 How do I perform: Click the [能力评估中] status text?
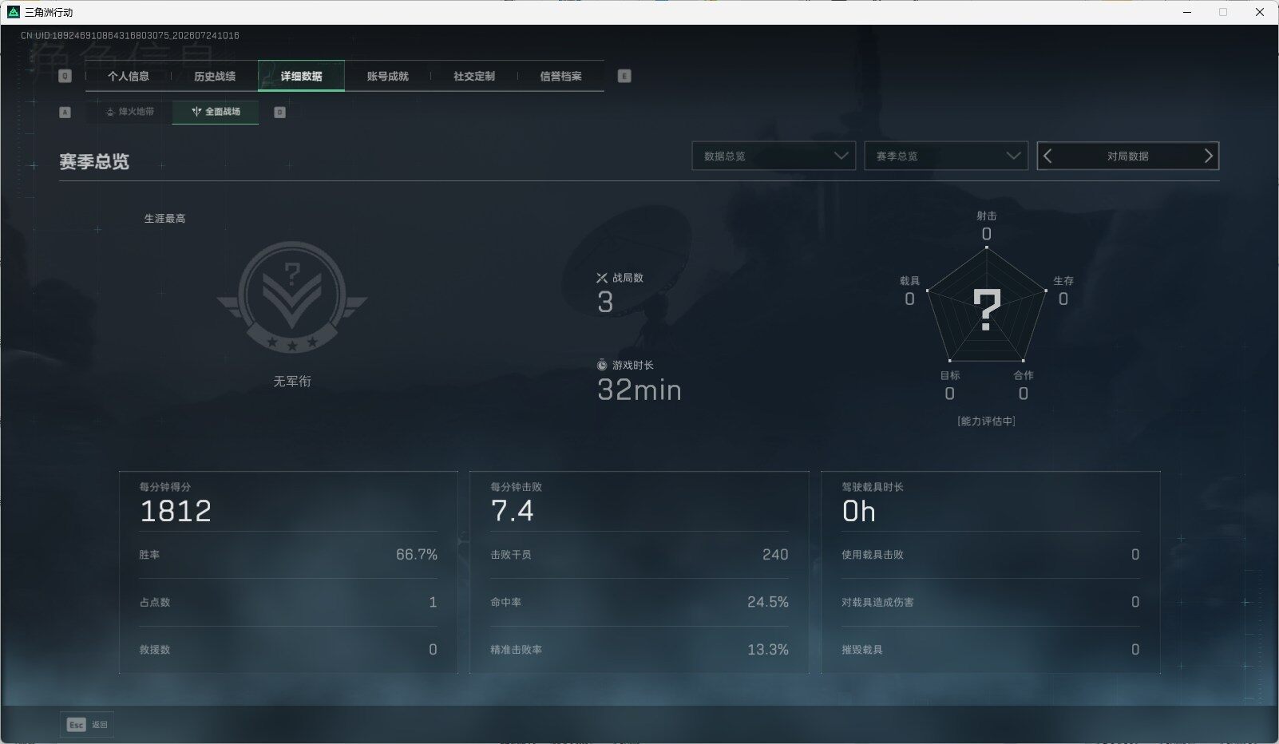(x=987, y=421)
